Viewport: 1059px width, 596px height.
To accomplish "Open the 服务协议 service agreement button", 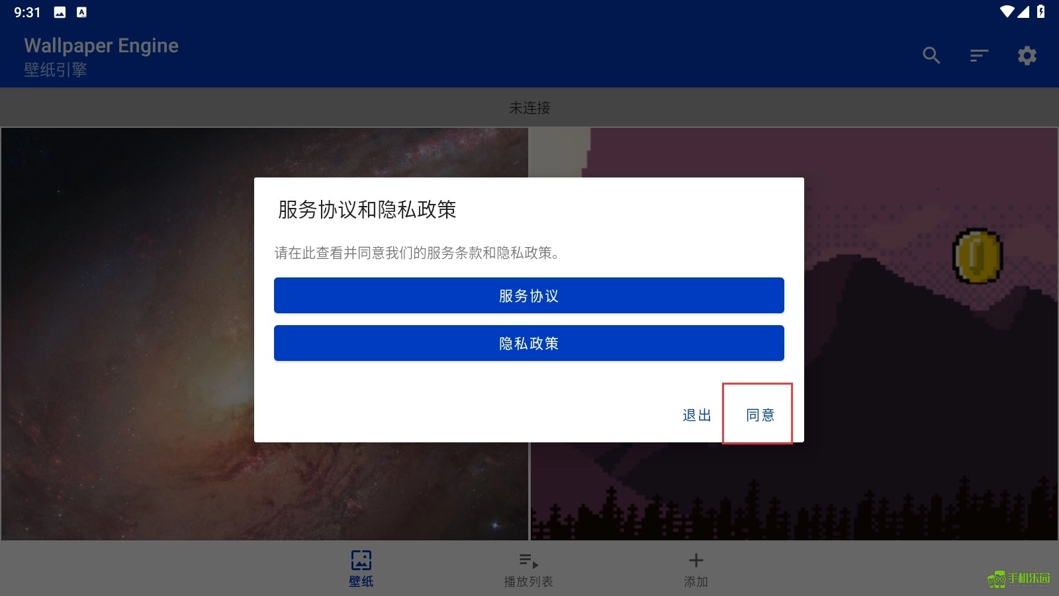I will coord(529,295).
